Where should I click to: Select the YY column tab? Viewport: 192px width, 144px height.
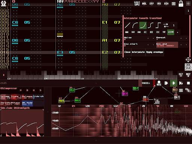point(164,32)
